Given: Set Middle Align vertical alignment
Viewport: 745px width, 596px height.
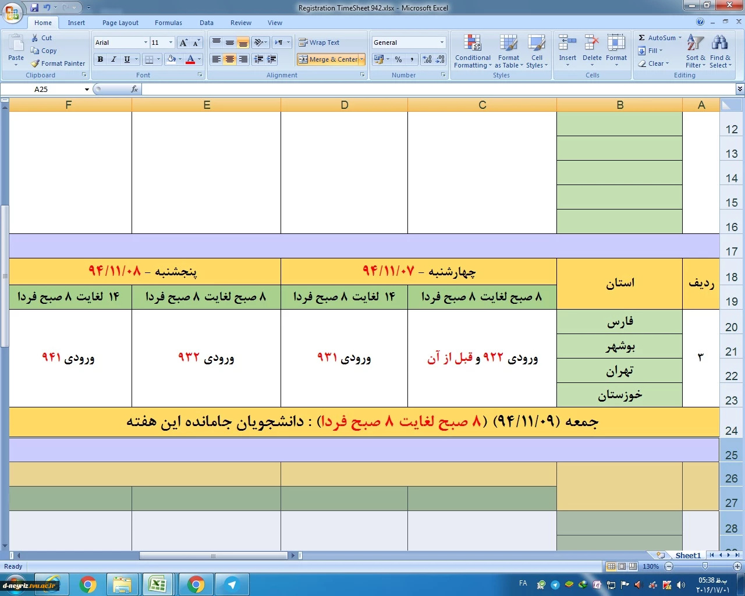Looking at the screenshot, I should coord(229,42).
